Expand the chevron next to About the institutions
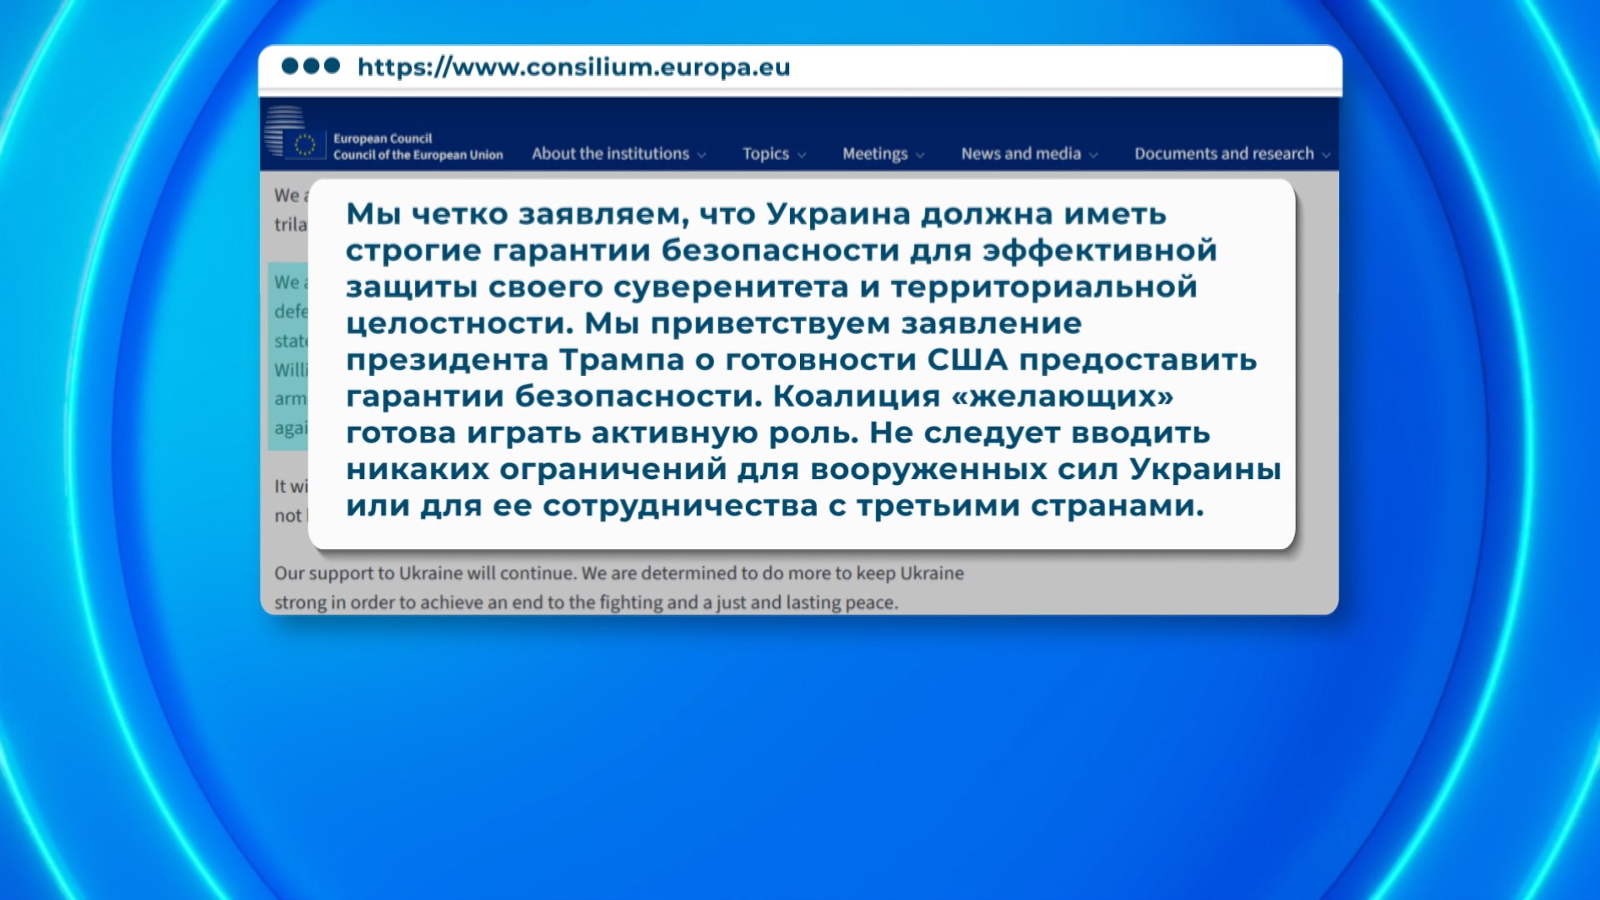This screenshot has width=1600, height=900. click(702, 155)
